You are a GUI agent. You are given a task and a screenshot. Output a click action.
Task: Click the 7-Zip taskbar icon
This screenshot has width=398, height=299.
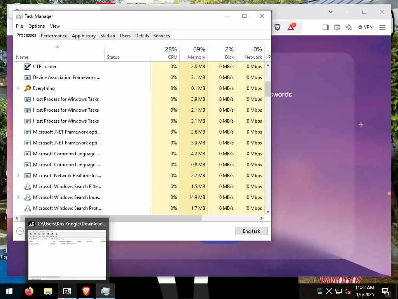(x=67, y=291)
